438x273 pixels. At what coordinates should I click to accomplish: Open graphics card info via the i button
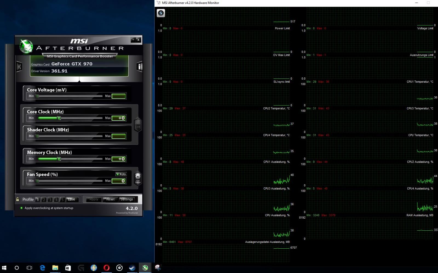click(139, 66)
